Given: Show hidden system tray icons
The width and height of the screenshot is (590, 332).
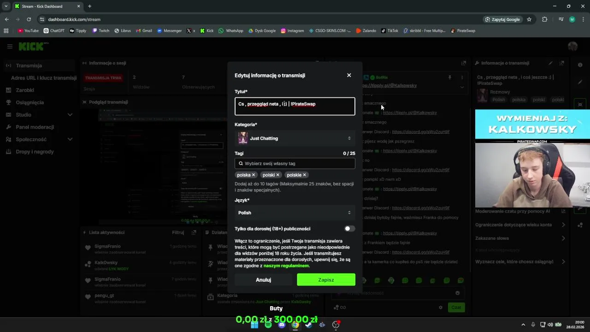Looking at the screenshot, I should tap(523, 325).
